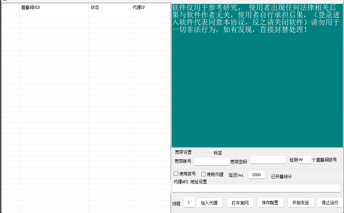Image resolution: width=344 pixels, height=213 pixels.
Task: Focus the 代理API 地址设置 text box
Action: 256,188
